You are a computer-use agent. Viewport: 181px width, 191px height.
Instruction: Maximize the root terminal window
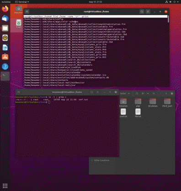pos(160,11)
